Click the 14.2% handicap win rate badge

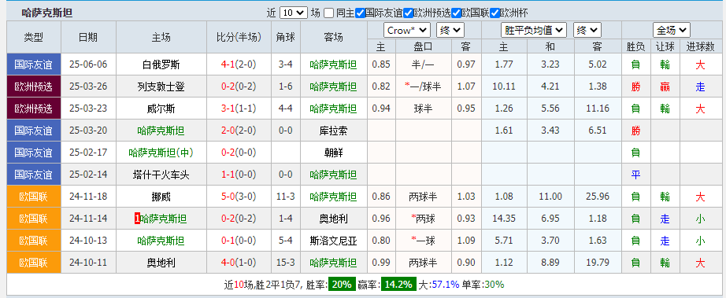(398, 285)
